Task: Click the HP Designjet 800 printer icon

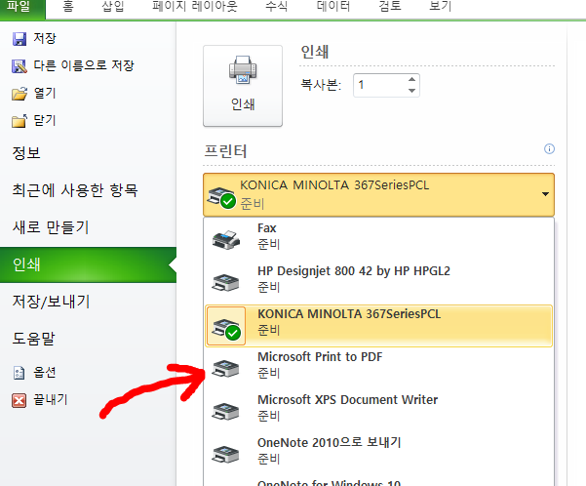Action: point(225,282)
